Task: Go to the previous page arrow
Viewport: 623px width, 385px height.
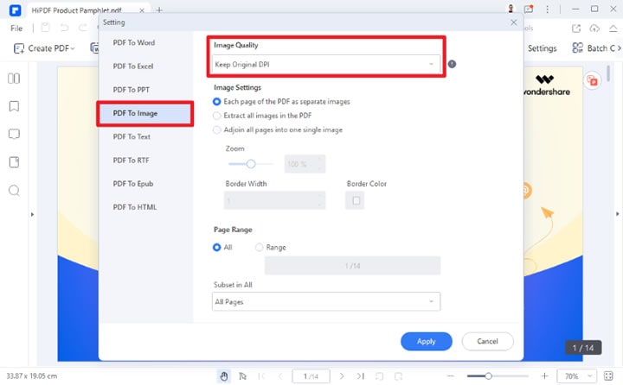Action: click(x=280, y=376)
